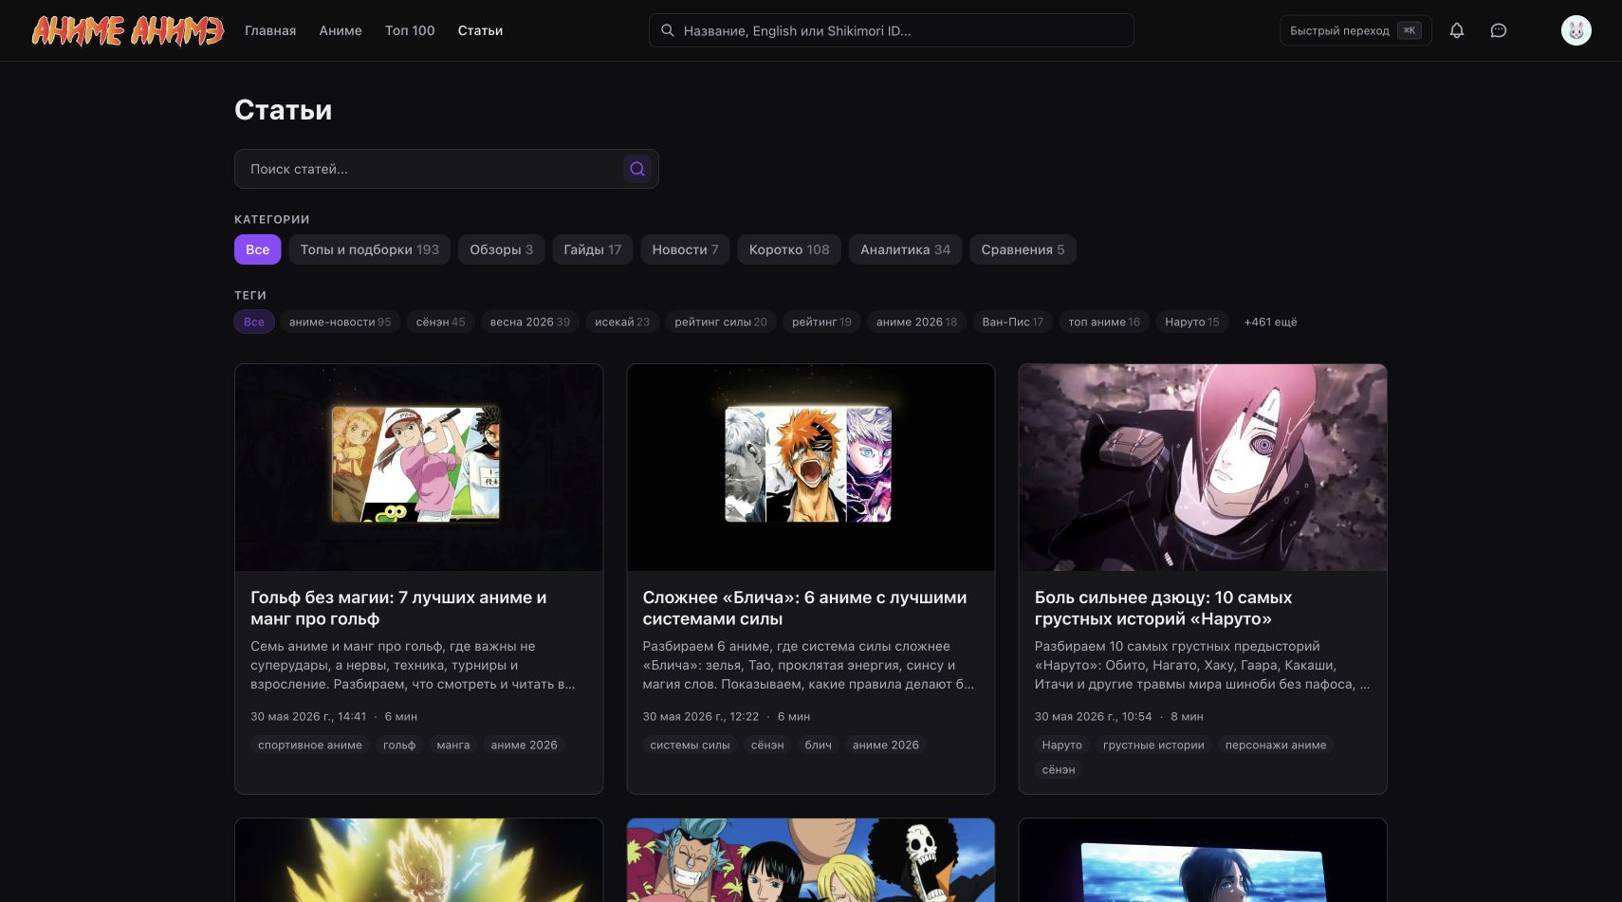Click the Bleach article description text
The image size is (1622, 902).
[x=808, y=665]
